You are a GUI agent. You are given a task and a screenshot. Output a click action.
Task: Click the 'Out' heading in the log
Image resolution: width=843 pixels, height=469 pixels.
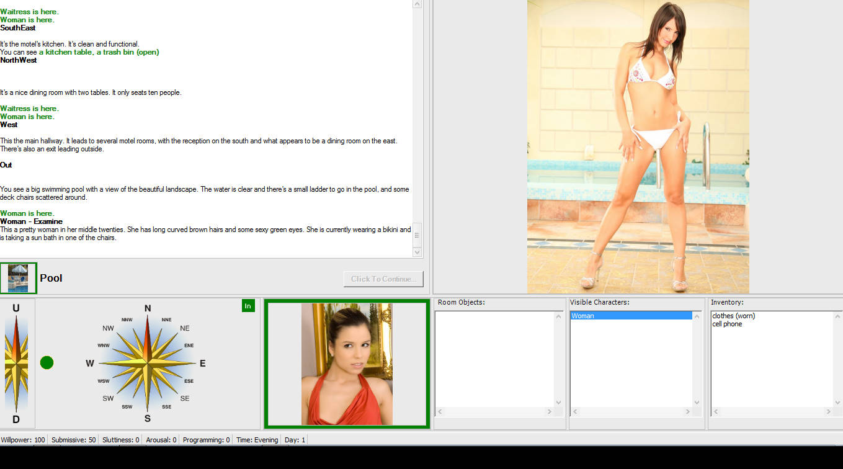[6, 165]
